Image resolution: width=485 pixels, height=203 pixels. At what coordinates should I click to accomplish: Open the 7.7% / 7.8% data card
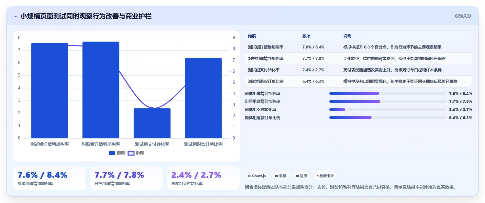pos(126,178)
